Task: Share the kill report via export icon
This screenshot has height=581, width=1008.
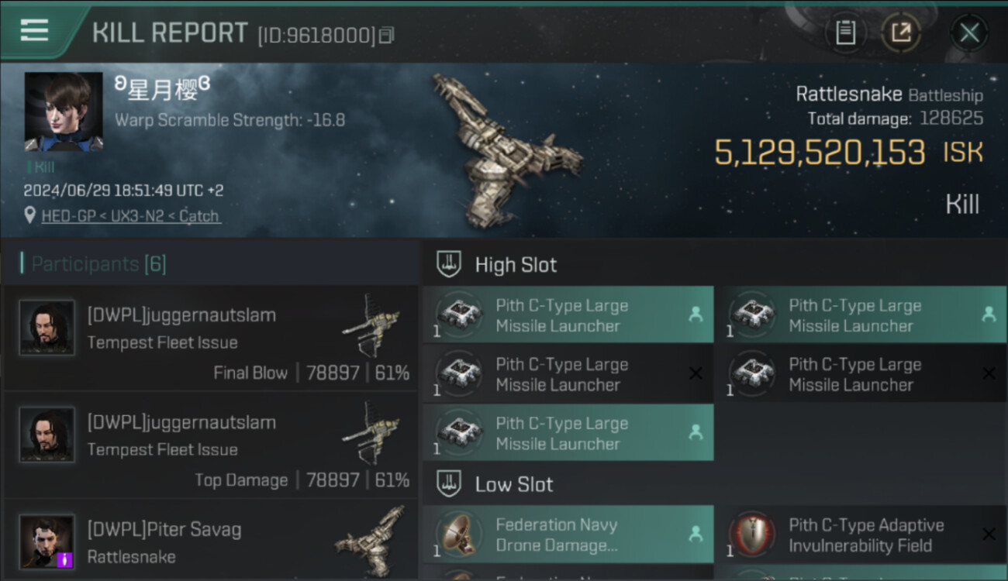Action: [900, 33]
